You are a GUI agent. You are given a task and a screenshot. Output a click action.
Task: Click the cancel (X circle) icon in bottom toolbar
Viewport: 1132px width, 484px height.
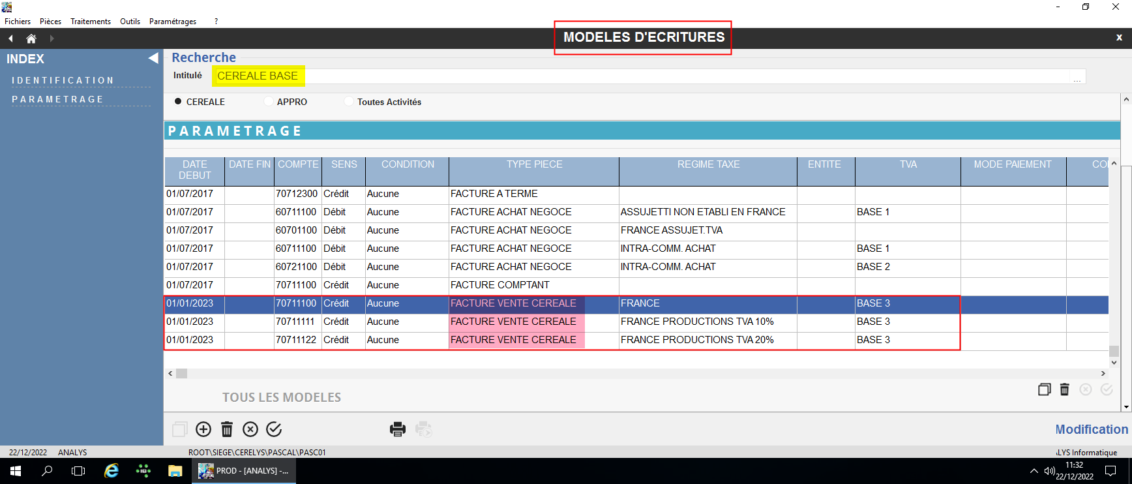click(250, 429)
